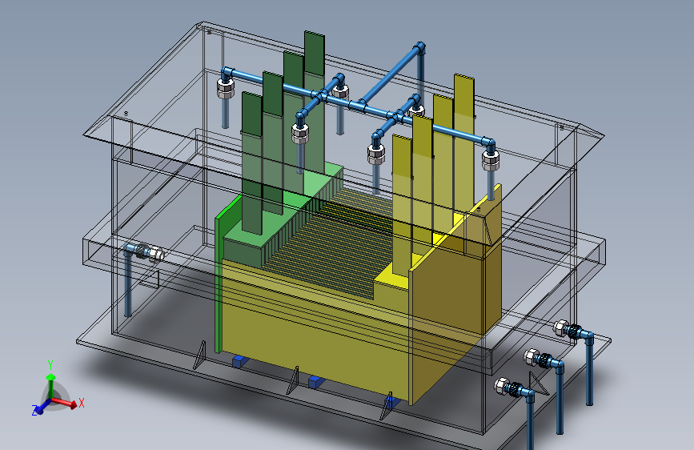Select the leftmost triangular gusset on the base
The width and height of the screenshot is (694, 450).
tap(200, 356)
